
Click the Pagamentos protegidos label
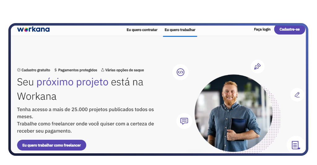[x=78, y=70]
